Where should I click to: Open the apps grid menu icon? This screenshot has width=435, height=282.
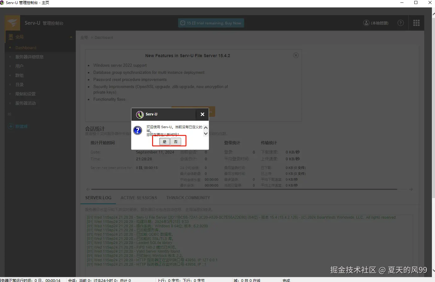[x=416, y=23]
